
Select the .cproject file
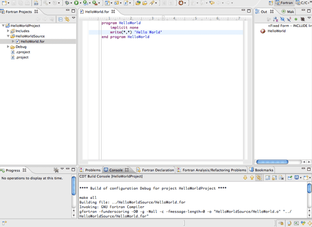(23, 52)
